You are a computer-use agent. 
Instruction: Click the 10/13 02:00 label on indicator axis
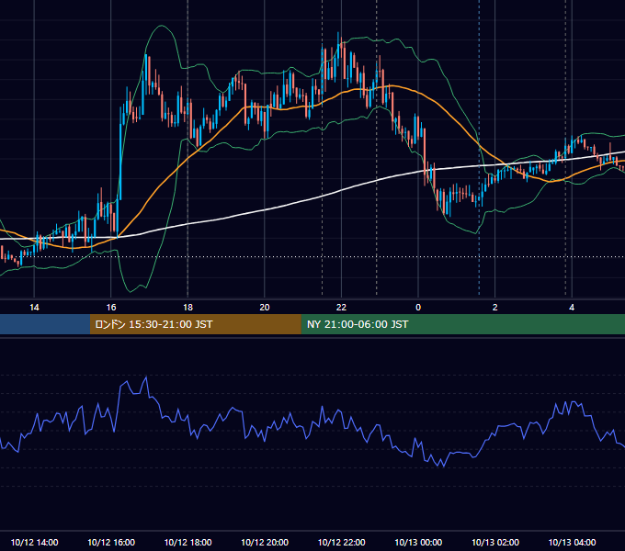click(495, 542)
